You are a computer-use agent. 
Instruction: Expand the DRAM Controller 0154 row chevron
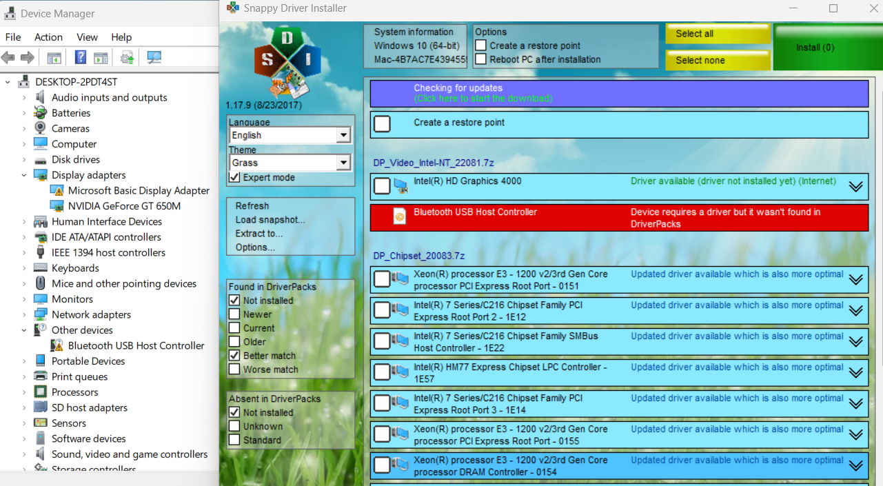855,466
